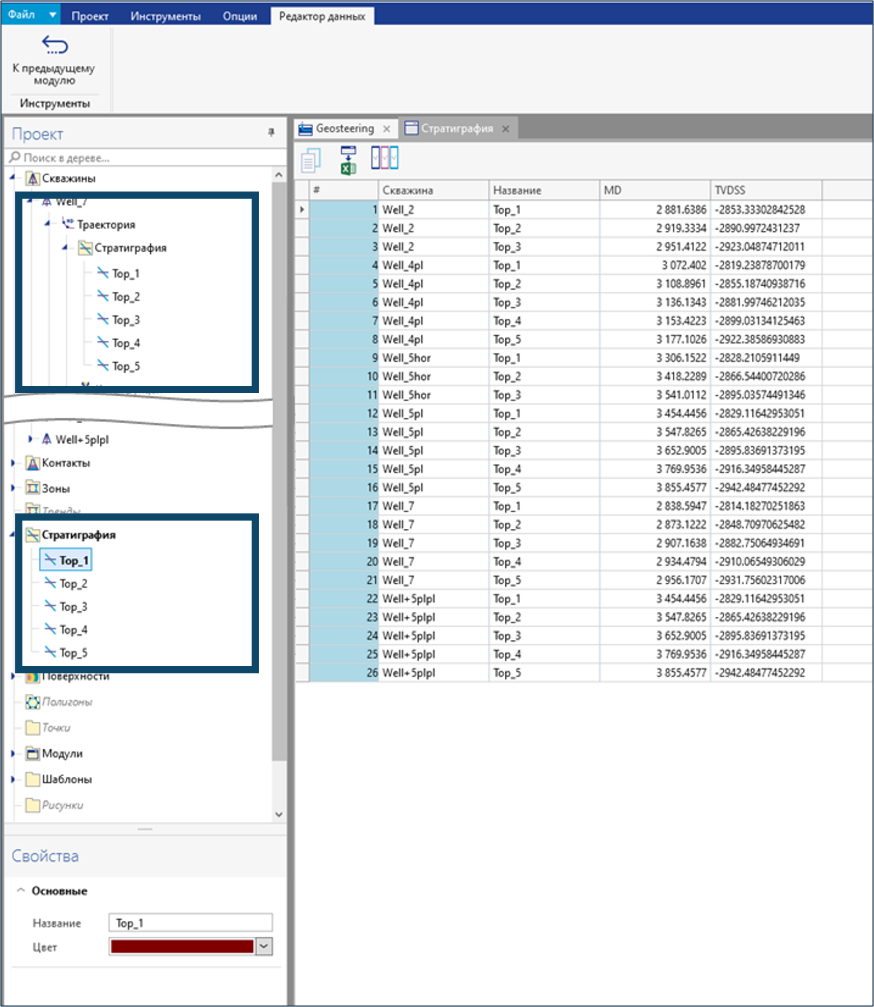Click Top_2 icon in root Стратиграфия

click(50, 583)
